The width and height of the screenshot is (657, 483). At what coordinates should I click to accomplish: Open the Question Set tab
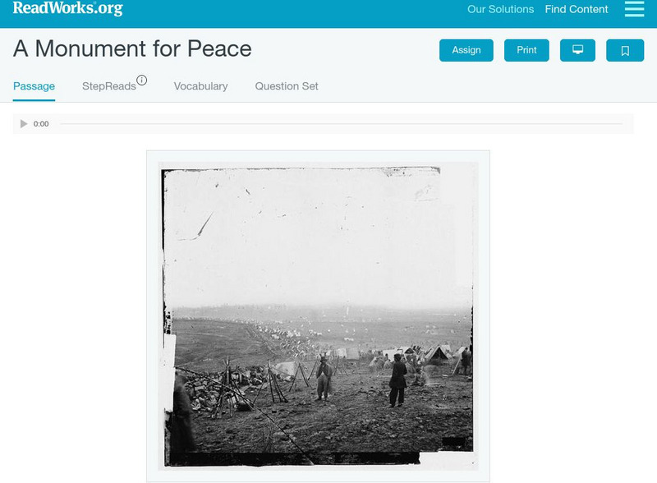click(287, 86)
